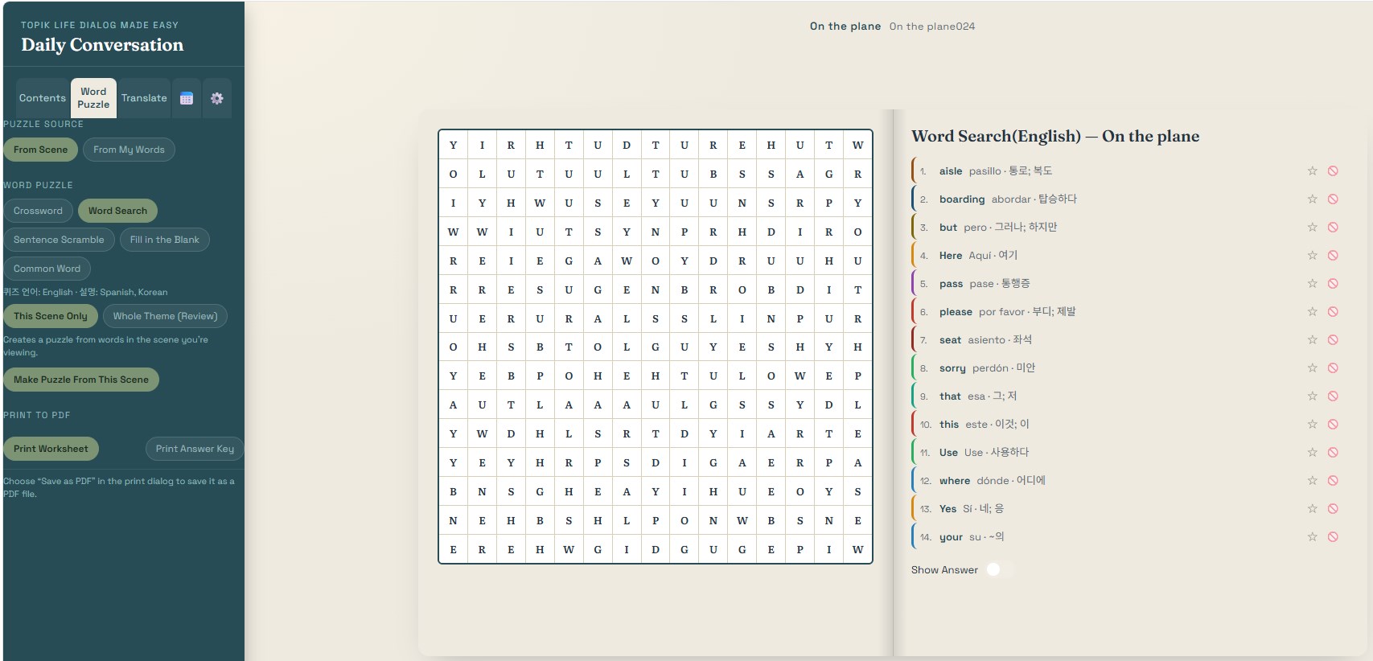Click the Print Worksheet button
This screenshot has width=1373, height=661.
click(x=51, y=449)
